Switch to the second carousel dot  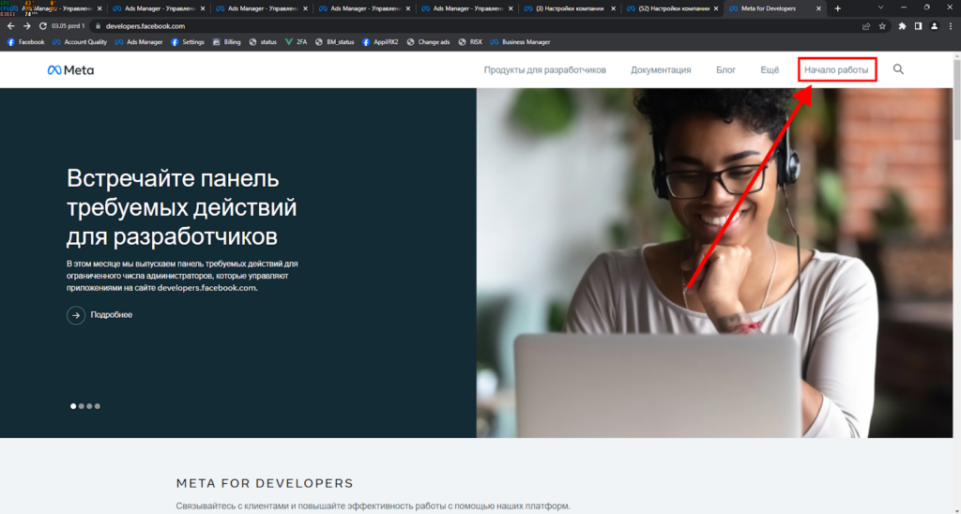[x=82, y=406]
